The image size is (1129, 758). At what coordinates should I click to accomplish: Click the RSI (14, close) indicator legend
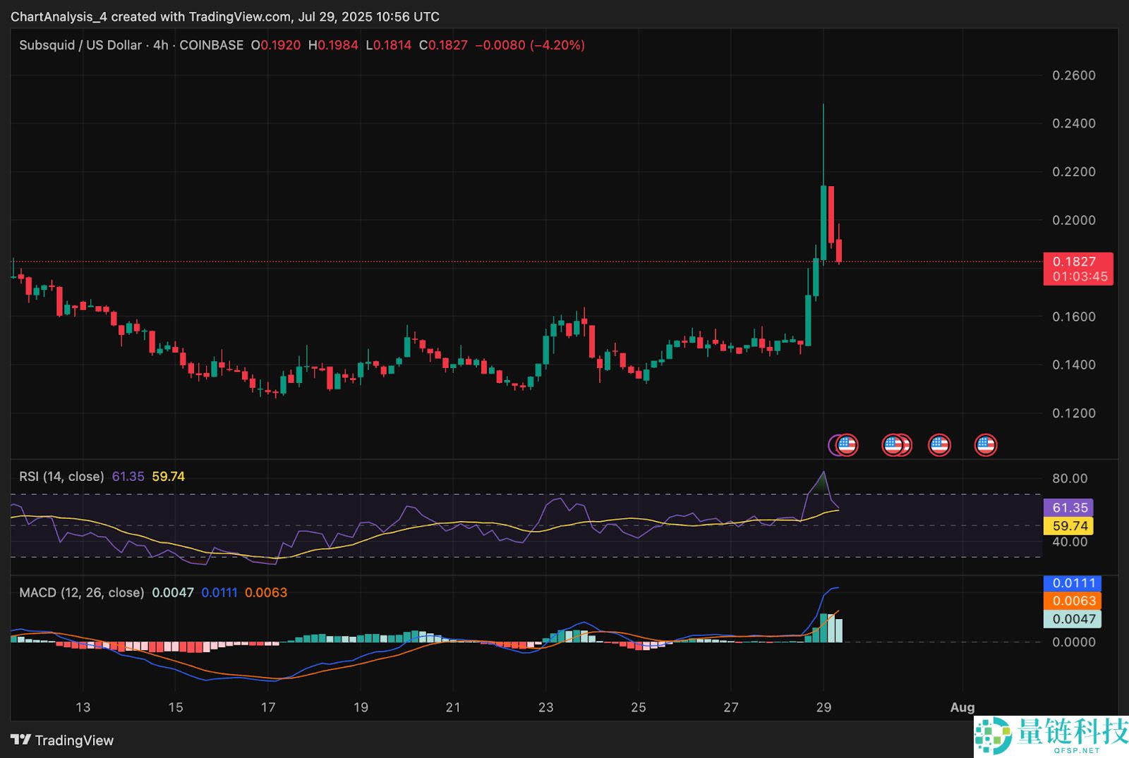61,477
